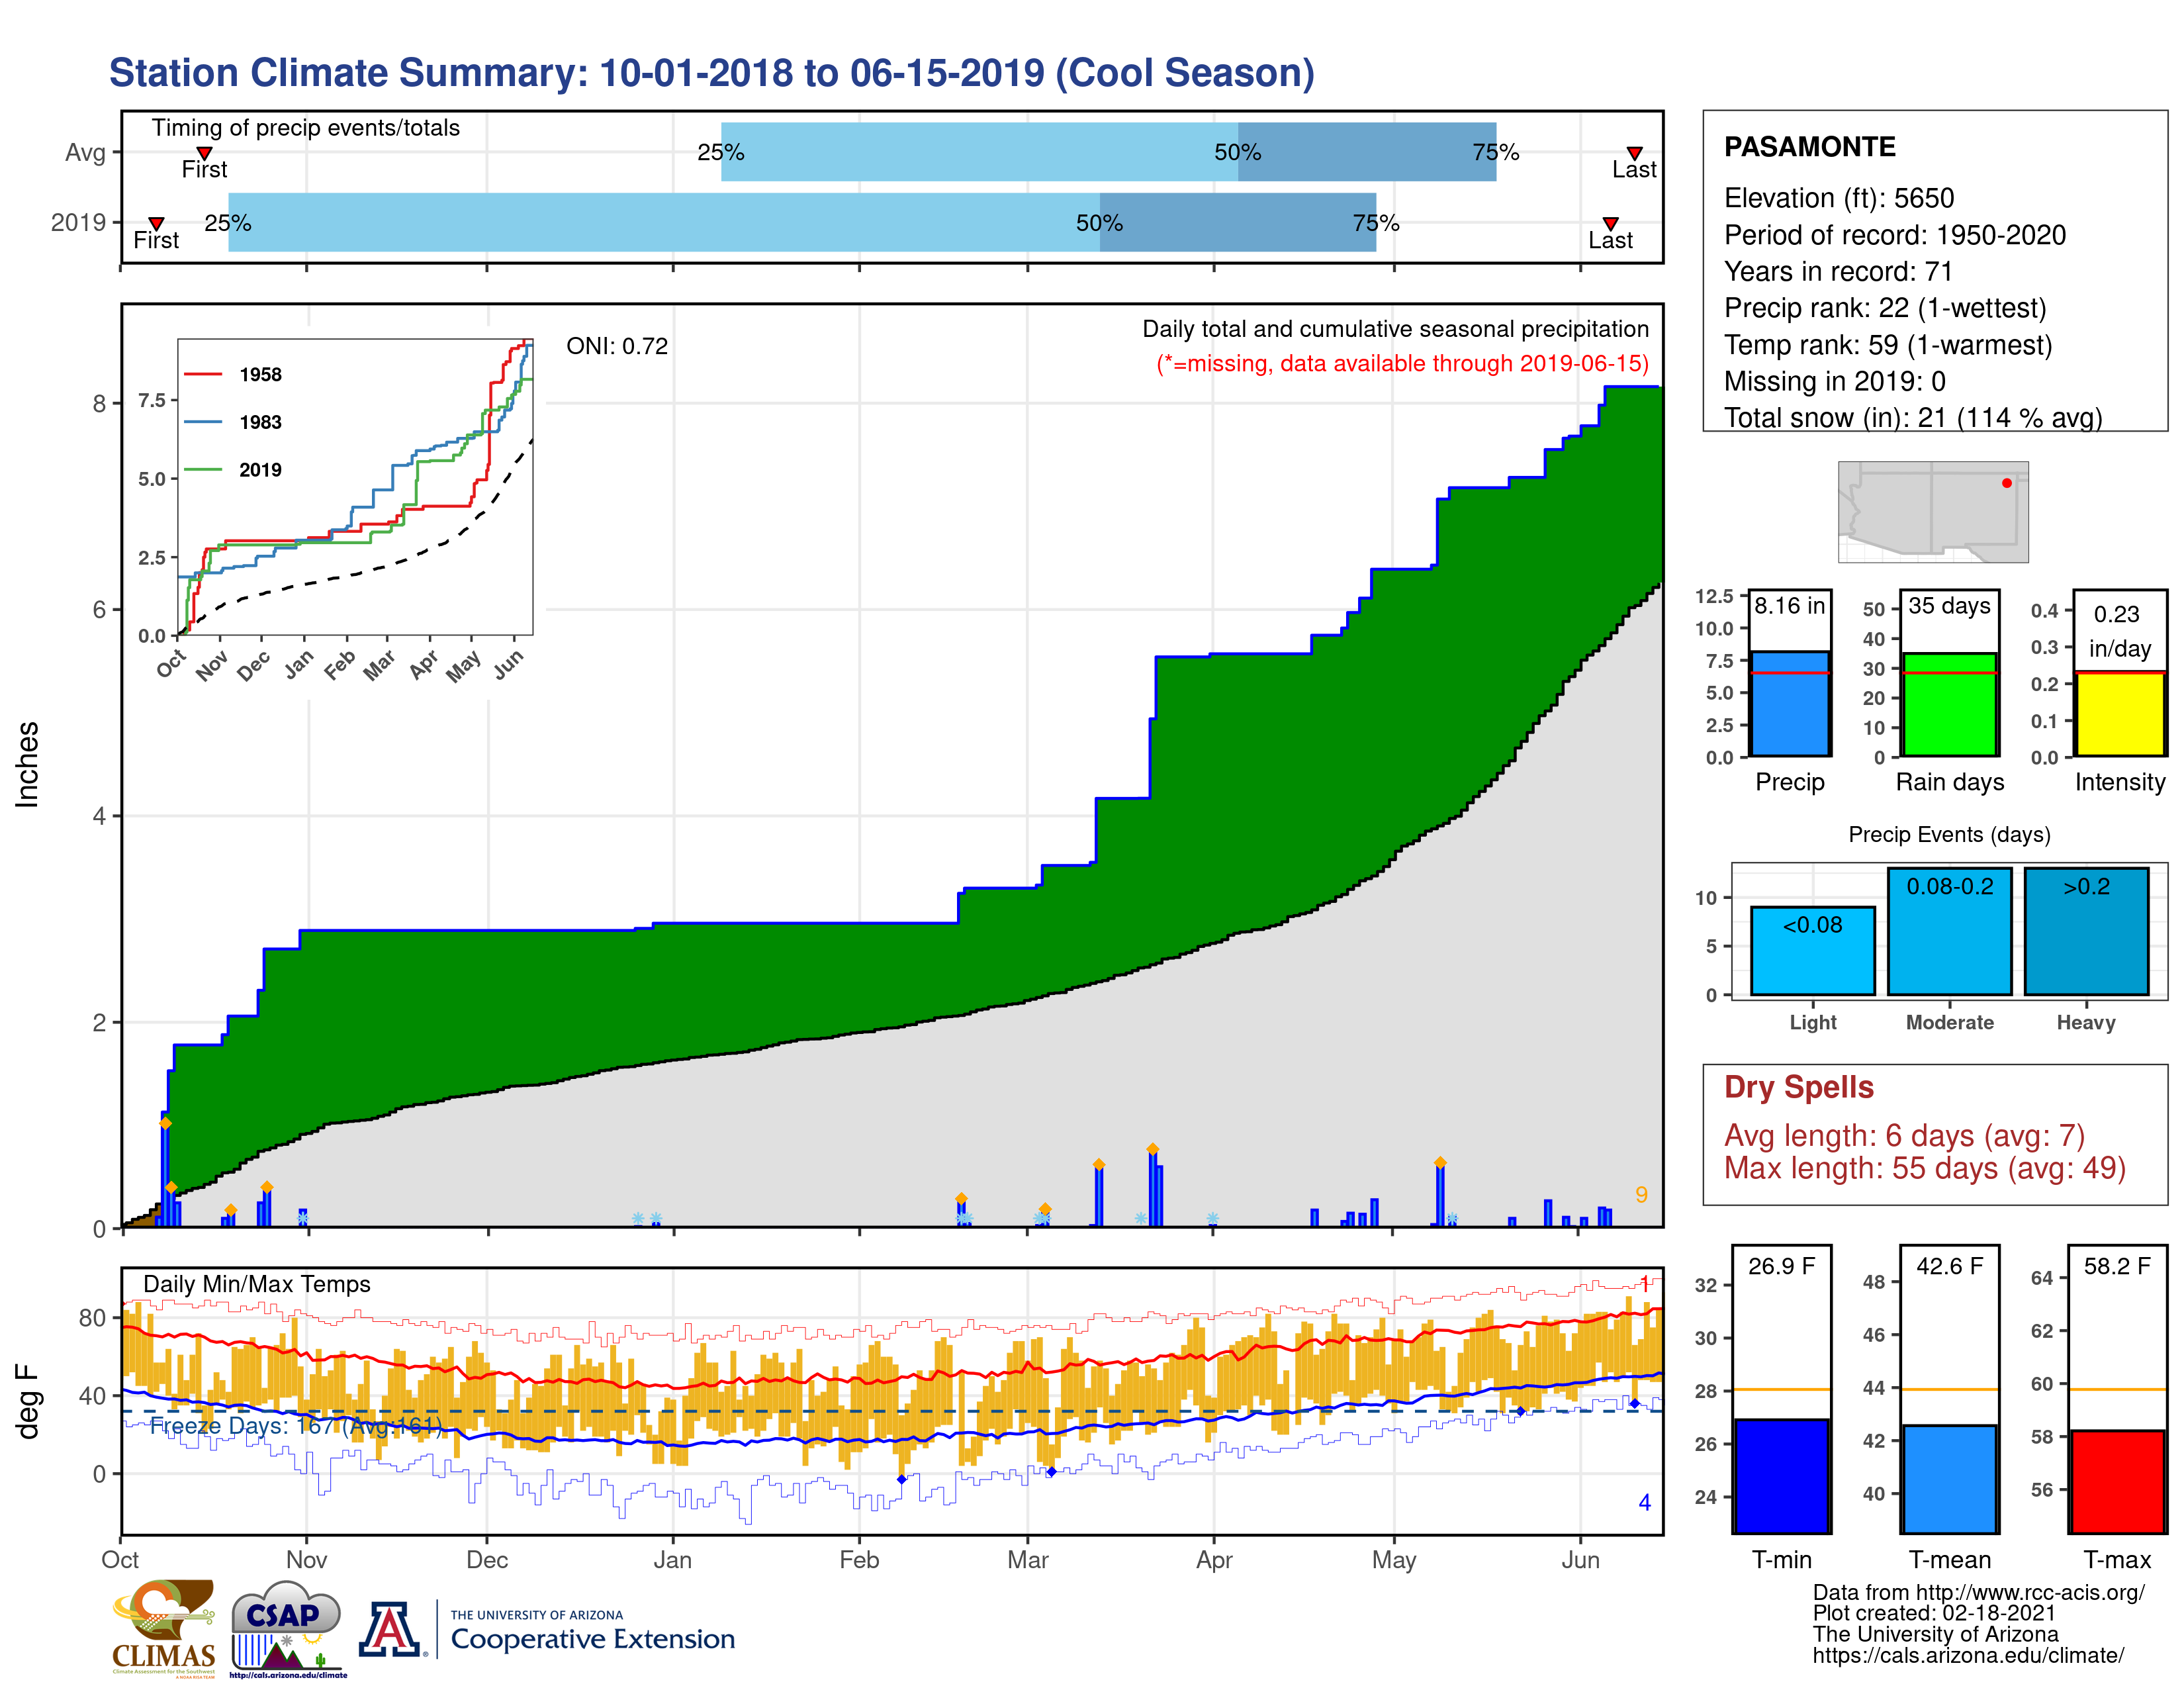Click the Moderate 0.08-0.2 events bar
Screen dimensions: 2184x1688
(x=1949, y=931)
